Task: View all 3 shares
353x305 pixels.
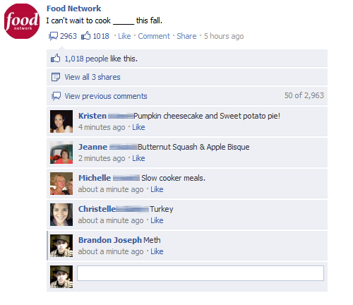Action: 92,77
